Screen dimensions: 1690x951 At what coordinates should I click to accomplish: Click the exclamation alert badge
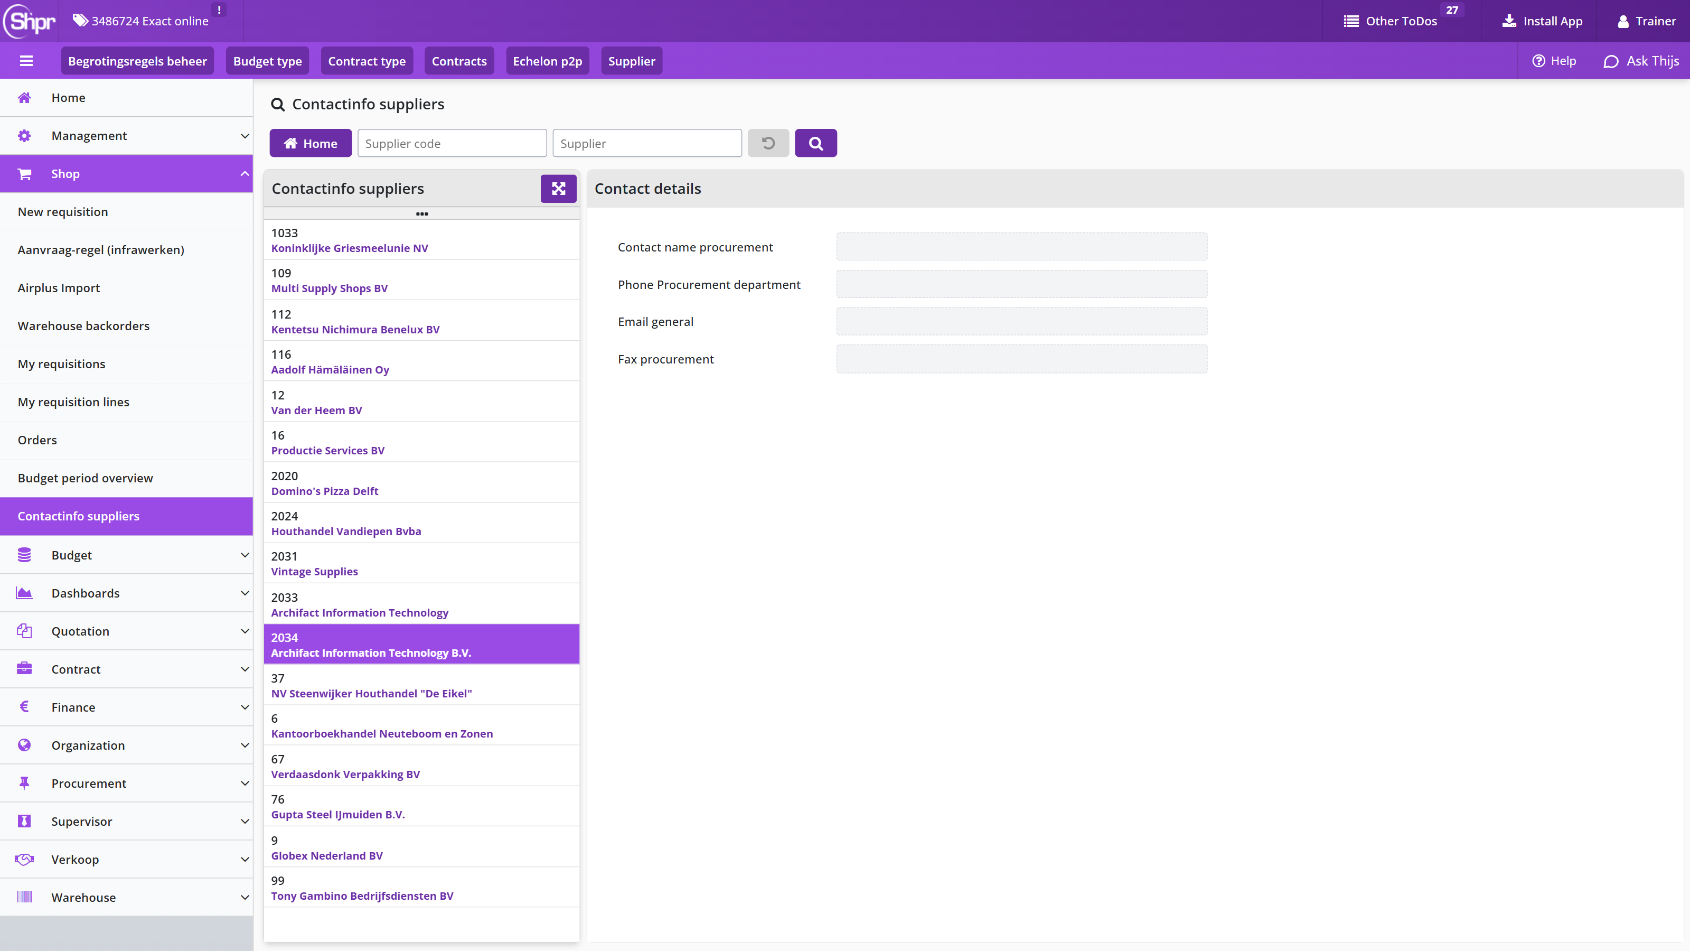[x=219, y=10]
